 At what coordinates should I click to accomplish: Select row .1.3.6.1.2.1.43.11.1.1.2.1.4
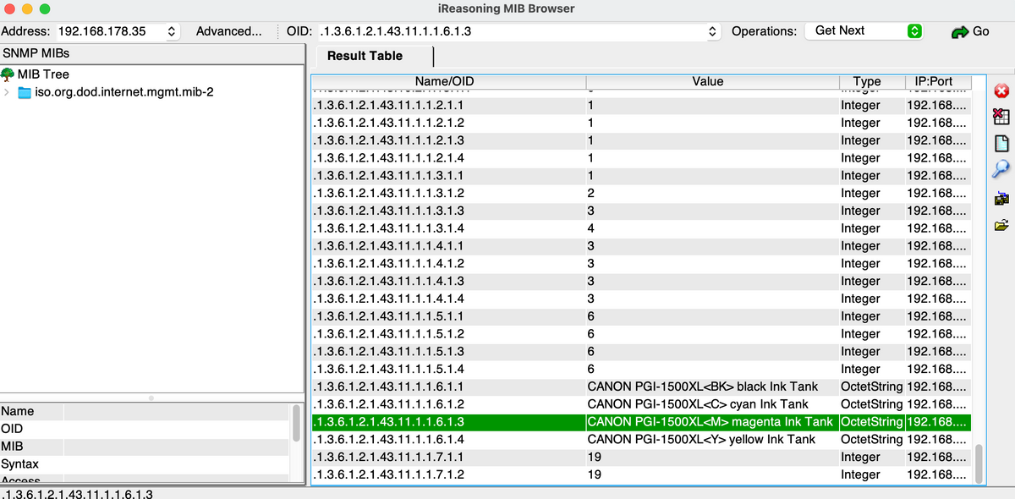click(641, 158)
